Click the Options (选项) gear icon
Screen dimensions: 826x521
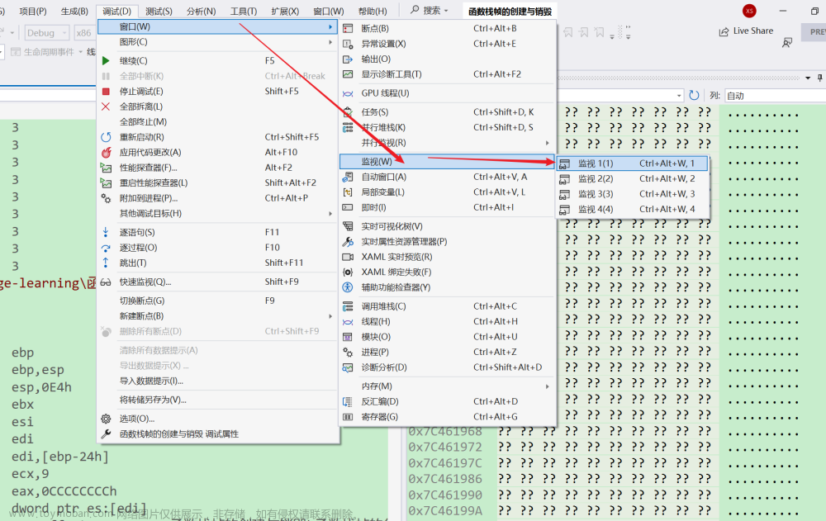click(106, 419)
